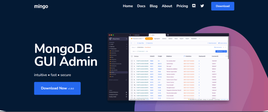
Task: Click the Dump & Restore tool icon
Action: point(127,92)
